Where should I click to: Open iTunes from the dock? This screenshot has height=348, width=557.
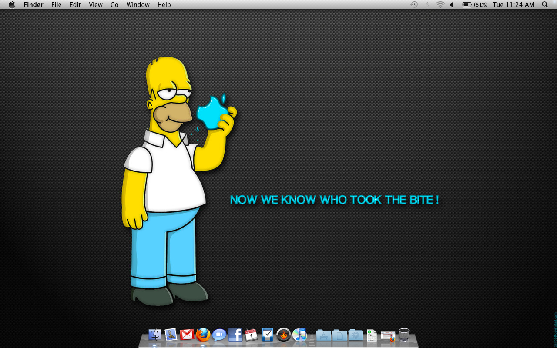(x=300, y=335)
